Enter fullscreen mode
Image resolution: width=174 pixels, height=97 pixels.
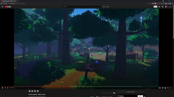coord(171,88)
